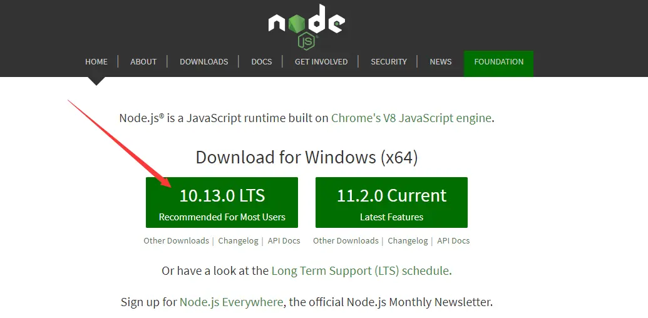
Task: Go to the DOWNLOADS nav item
Action: (203, 62)
